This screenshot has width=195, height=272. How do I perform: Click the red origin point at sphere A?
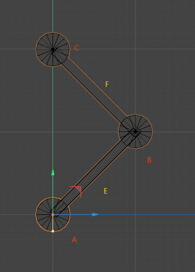coord(53,214)
